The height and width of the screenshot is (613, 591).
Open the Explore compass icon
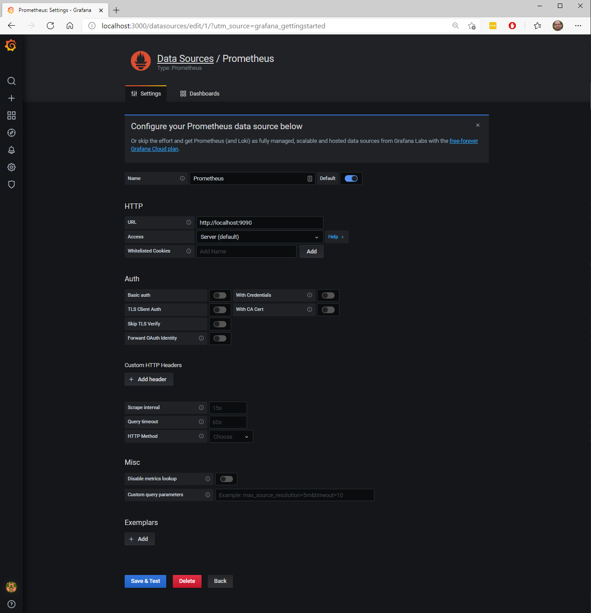coord(11,133)
